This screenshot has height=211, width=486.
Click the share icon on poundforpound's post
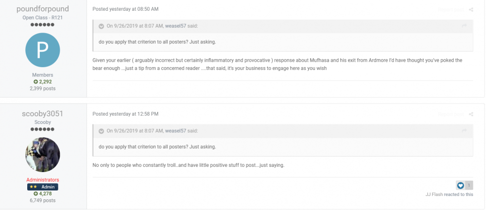pyautogui.click(x=471, y=9)
